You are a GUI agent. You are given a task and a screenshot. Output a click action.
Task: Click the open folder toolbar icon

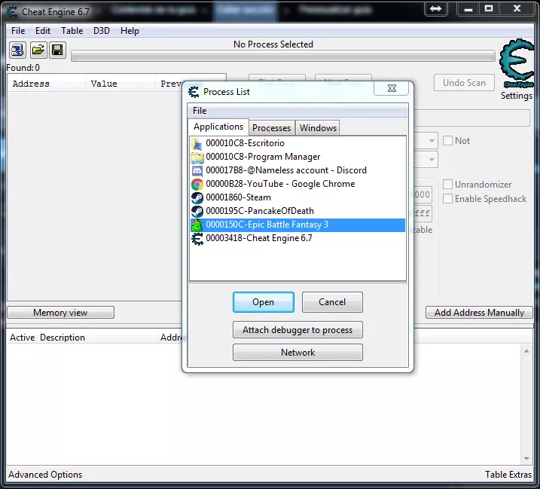pos(38,50)
